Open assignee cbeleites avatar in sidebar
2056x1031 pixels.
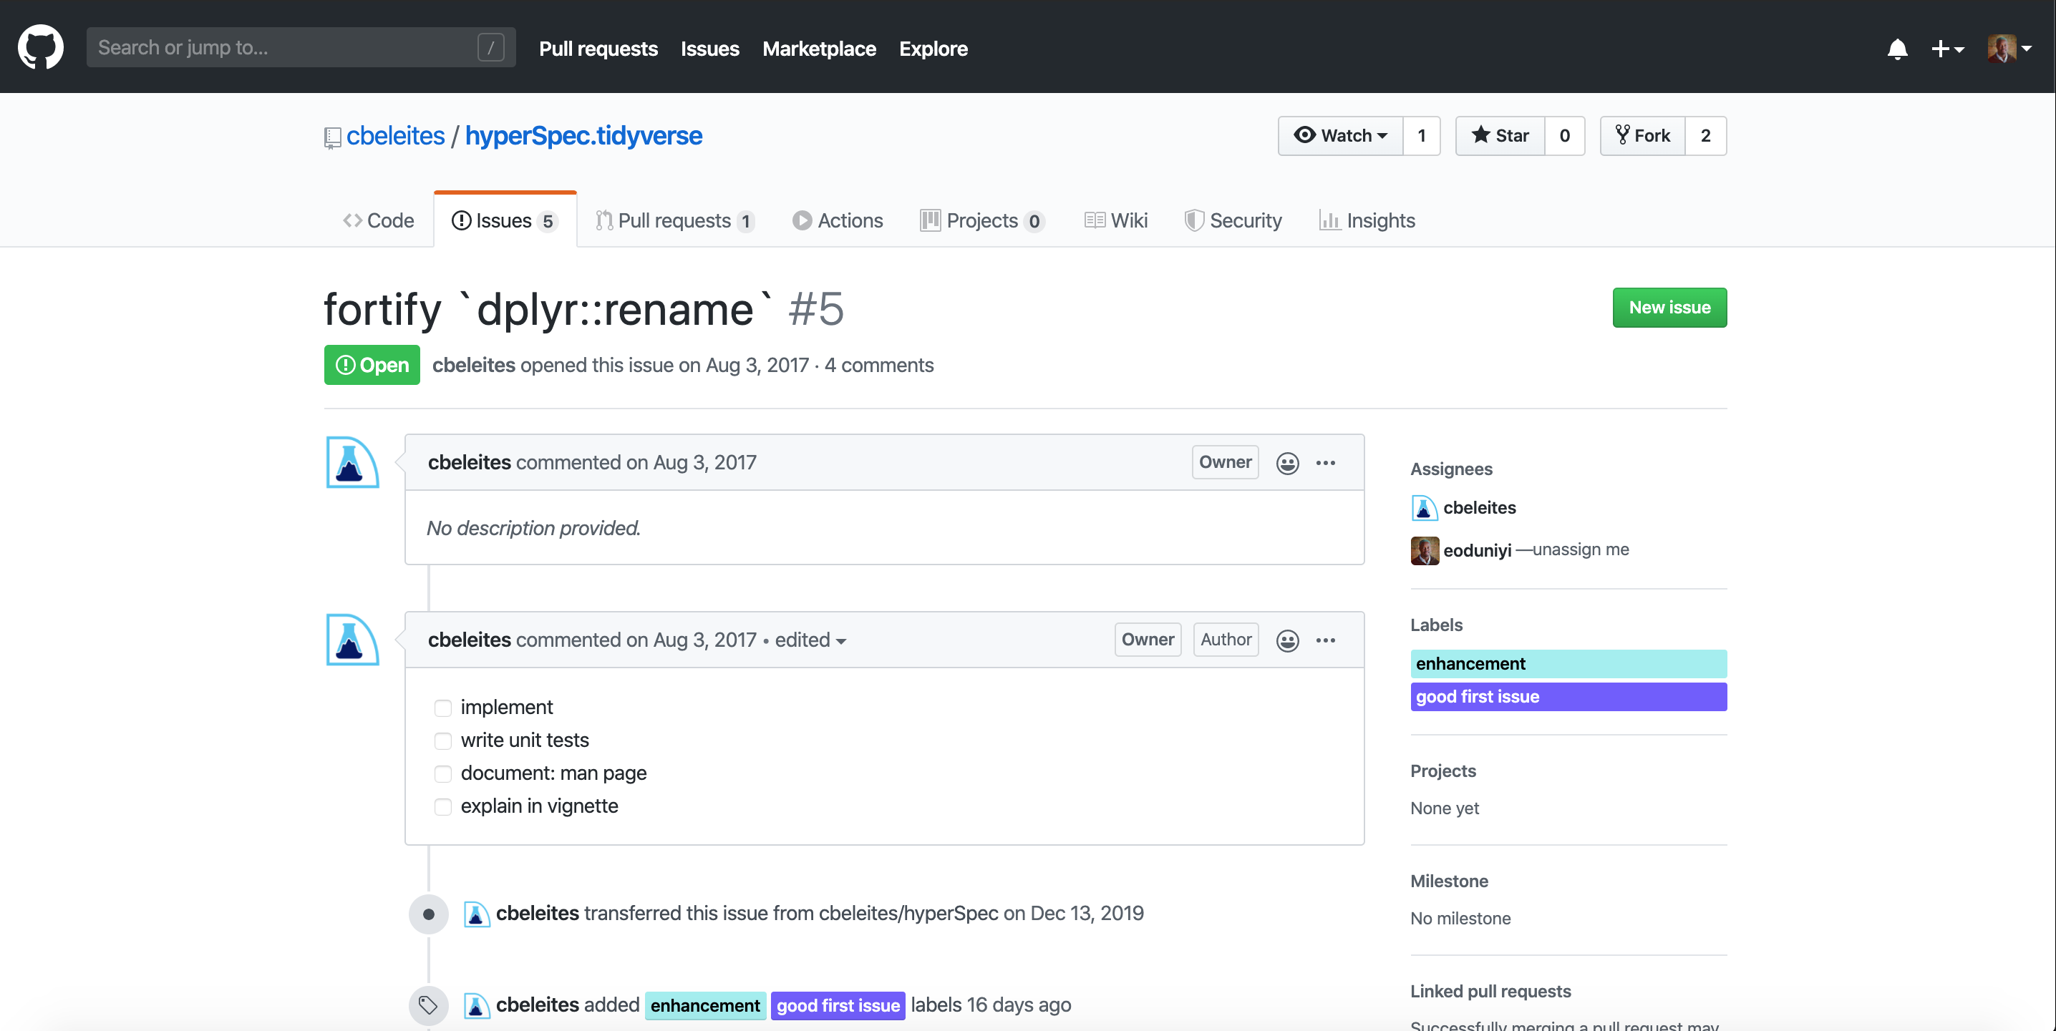(1423, 507)
